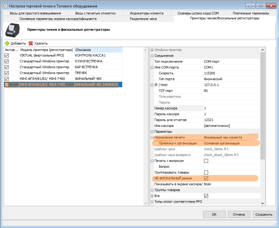The image size is (279, 228).
Task: Click the red X Delete icon
Action: (31, 43)
